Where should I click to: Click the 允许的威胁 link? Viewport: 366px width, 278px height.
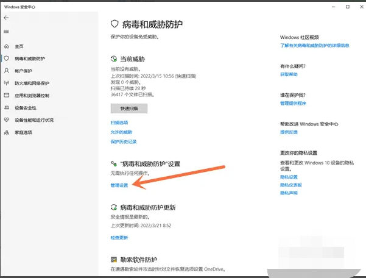point(121,132)
